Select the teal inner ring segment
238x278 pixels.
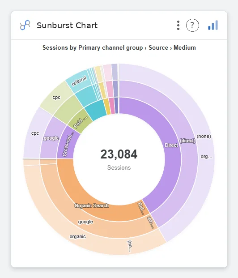pyautogui.click(x=97, y=110)
